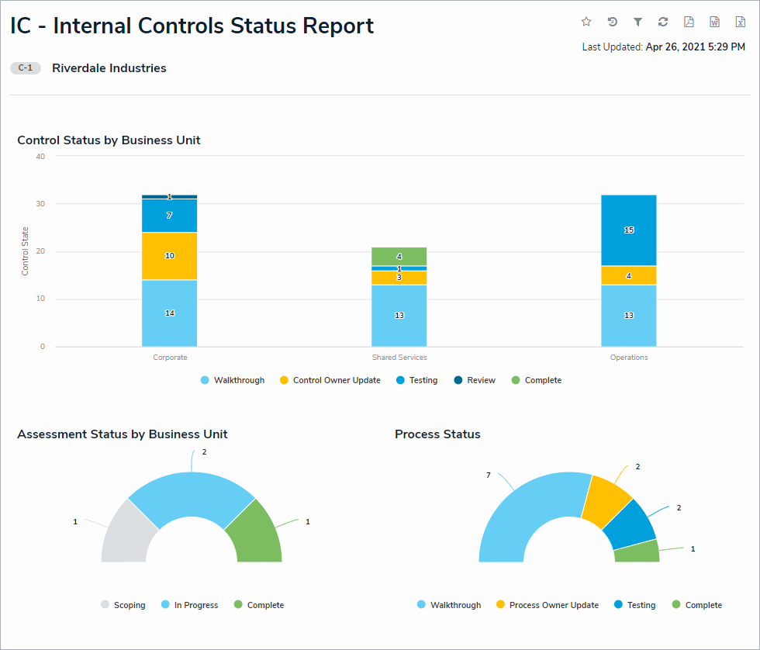Screen dimensions: 760x650
Task: Toggle Scoping legend in Assessment Status chart
Action: 123,605
